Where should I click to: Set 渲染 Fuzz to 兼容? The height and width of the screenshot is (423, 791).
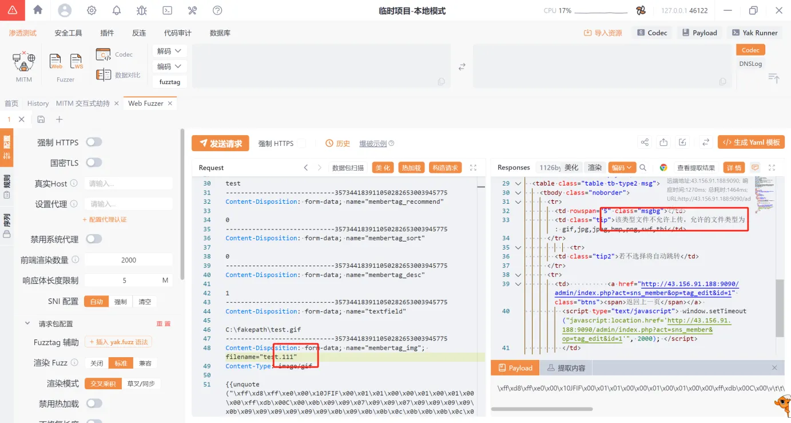(x=145, y=363)
